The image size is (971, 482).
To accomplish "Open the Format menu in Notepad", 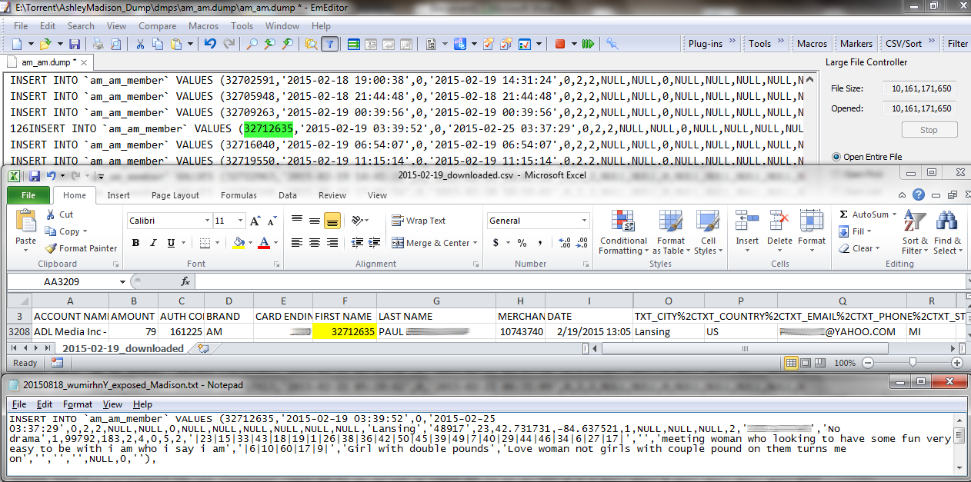I will (78, 404).
